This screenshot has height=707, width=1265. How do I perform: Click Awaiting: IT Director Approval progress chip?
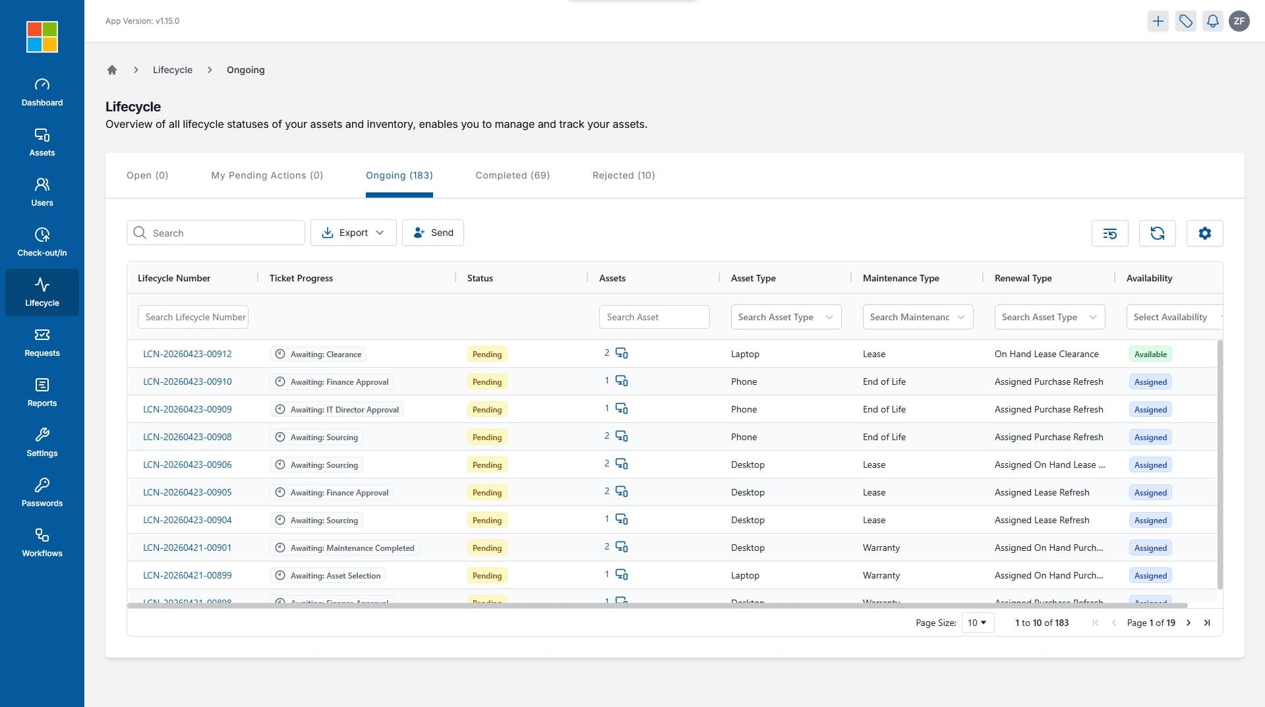click(337, 409)
